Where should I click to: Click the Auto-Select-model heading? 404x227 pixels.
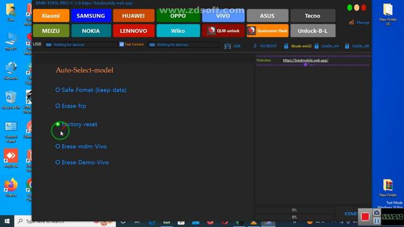[85, 70]
